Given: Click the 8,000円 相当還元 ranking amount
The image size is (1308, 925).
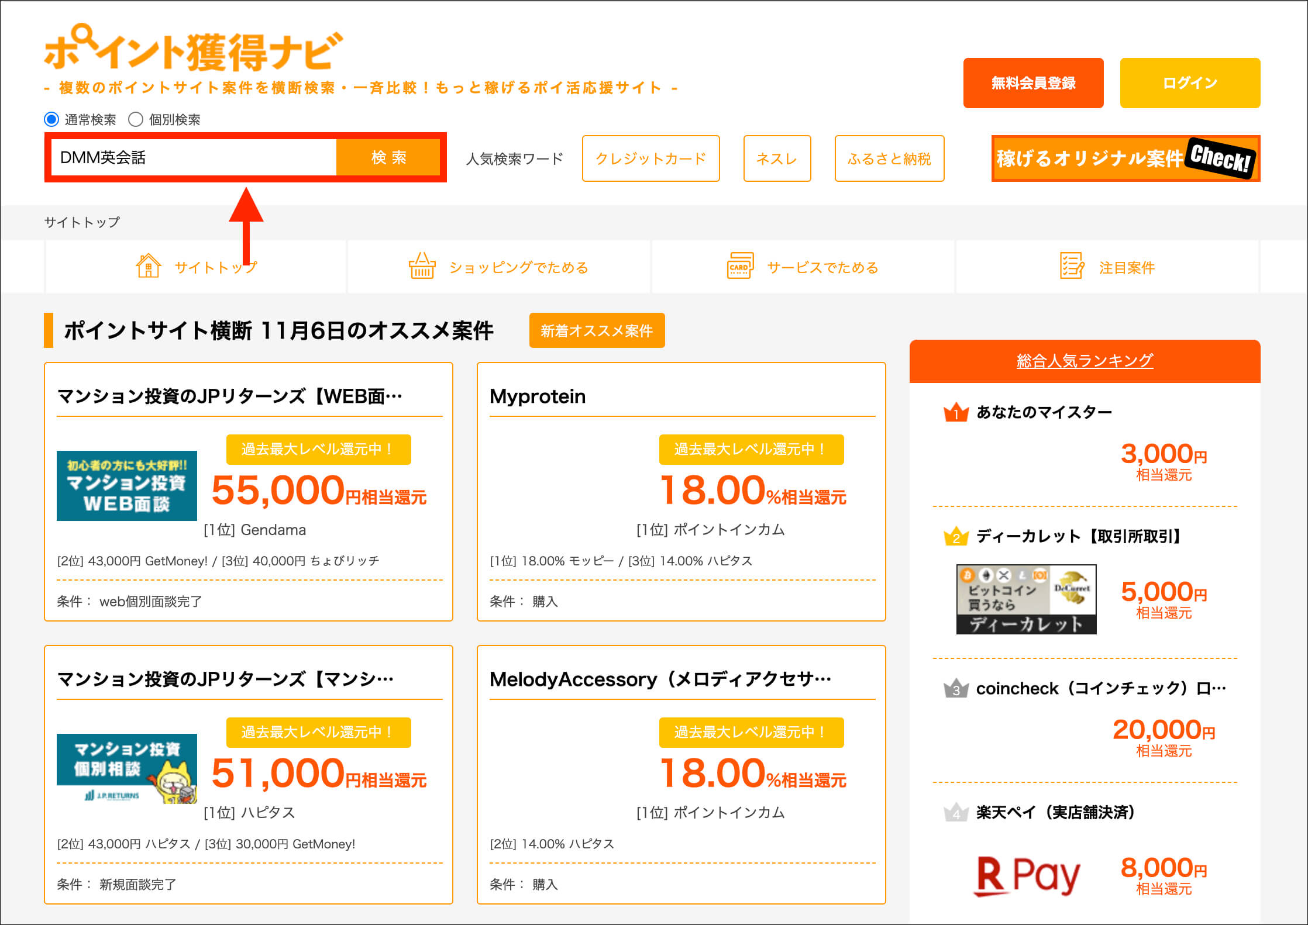Looking at the screenshot, I should [1164, 875].
